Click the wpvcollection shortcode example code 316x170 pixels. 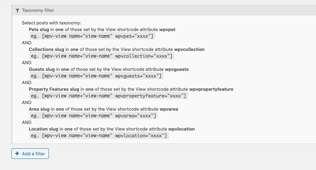[x=102, y=56]
